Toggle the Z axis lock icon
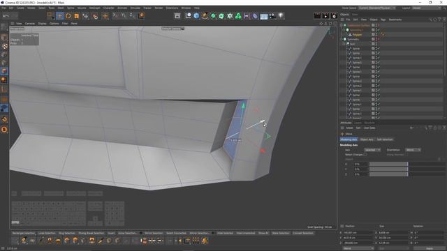The height and width of the screenshot is (251, 447). [x=132, y=15]
